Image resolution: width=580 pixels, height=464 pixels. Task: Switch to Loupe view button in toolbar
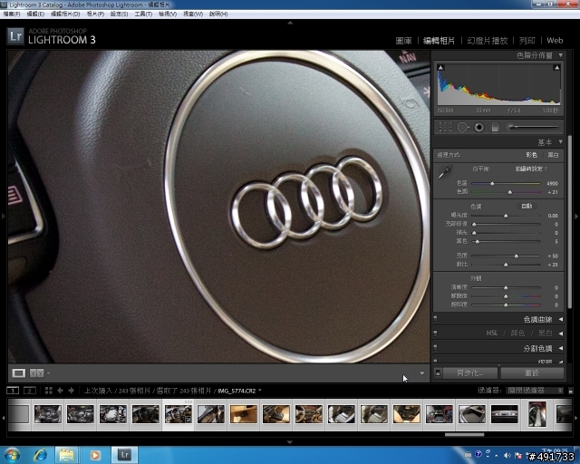point(18,373)
